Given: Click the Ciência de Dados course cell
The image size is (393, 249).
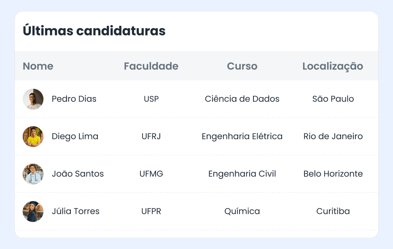Looking at the screenshot, I should coord(242,99).
